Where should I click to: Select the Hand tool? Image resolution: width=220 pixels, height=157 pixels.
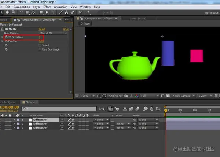click(x=8, y=12)
